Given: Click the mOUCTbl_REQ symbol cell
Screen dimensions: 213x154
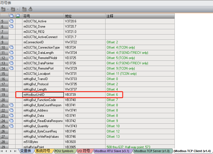Looking at the screenshot, I should 43,31.
